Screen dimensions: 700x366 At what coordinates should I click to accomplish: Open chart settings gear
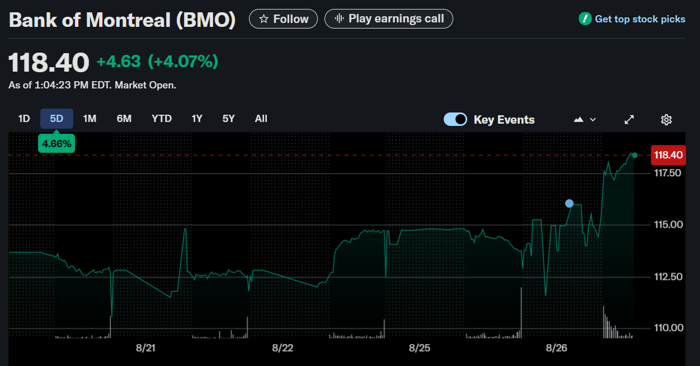(x=666, y=119)
